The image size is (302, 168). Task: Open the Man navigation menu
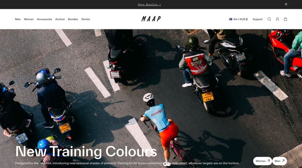click(x=18, y=19)
